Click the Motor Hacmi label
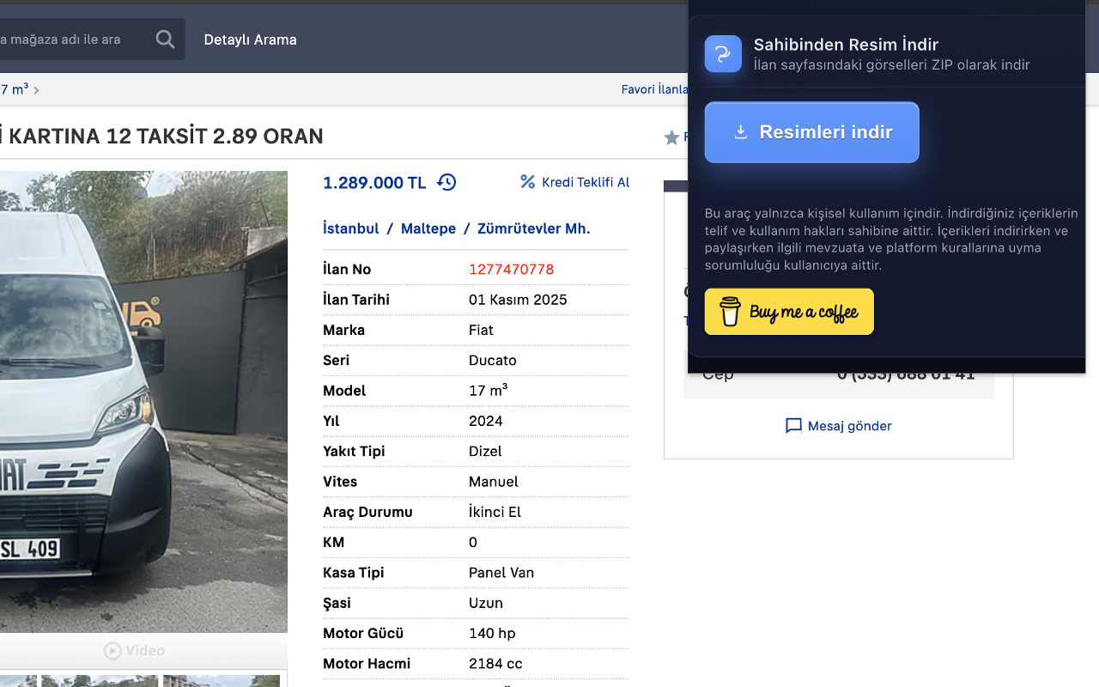Screen dimensions: 1099x687 (367, 664)
